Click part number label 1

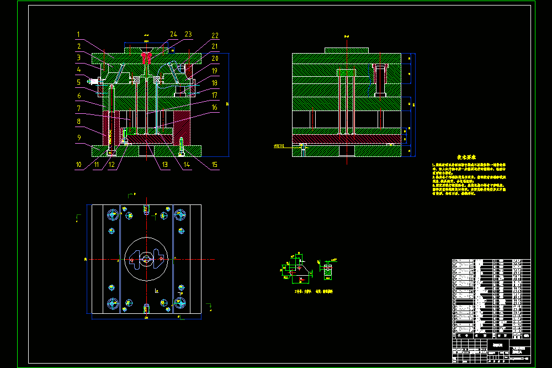coord(78,35)
